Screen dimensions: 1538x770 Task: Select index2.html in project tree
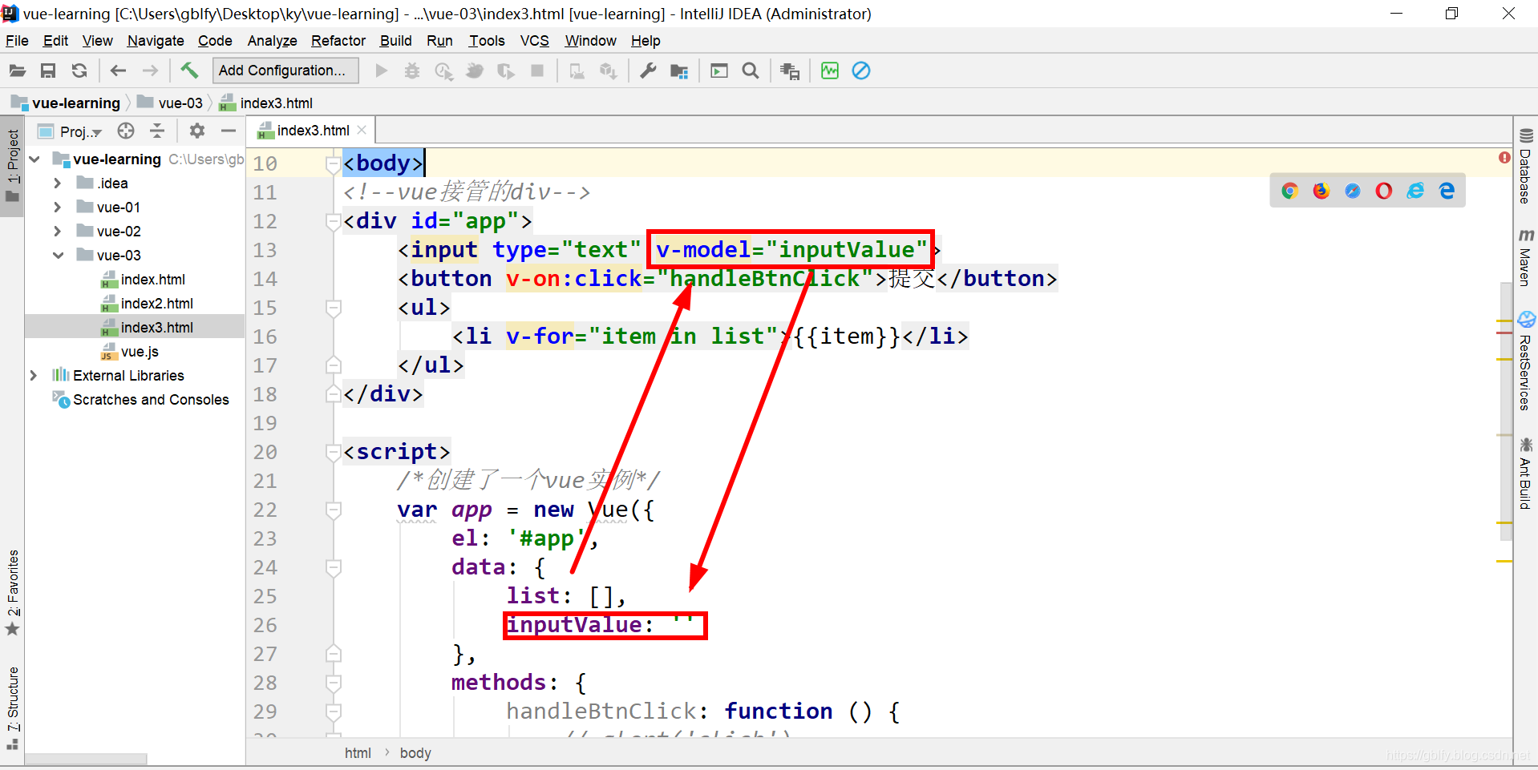click(157, 304)
